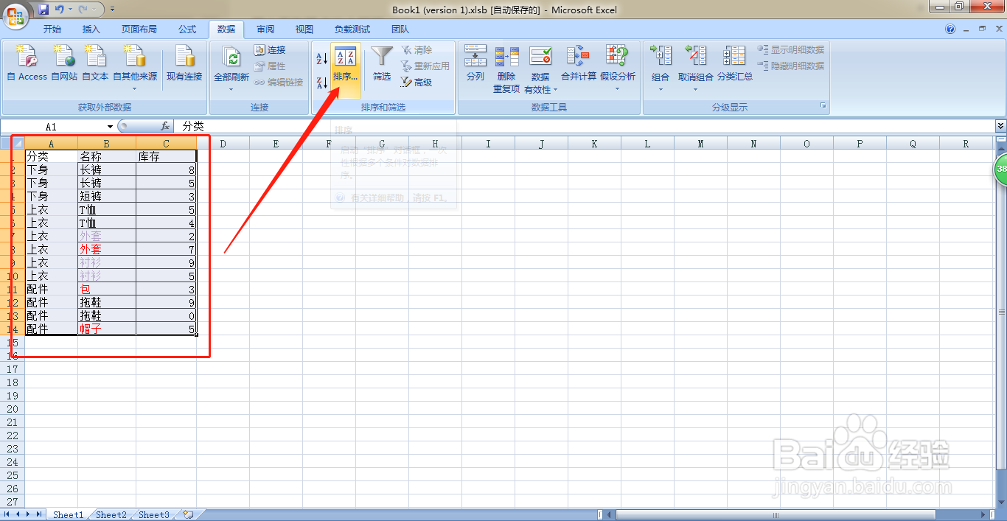Screen dimensions: 1007x521
Task: Select the cell containing 包
Action: point(107,290)
